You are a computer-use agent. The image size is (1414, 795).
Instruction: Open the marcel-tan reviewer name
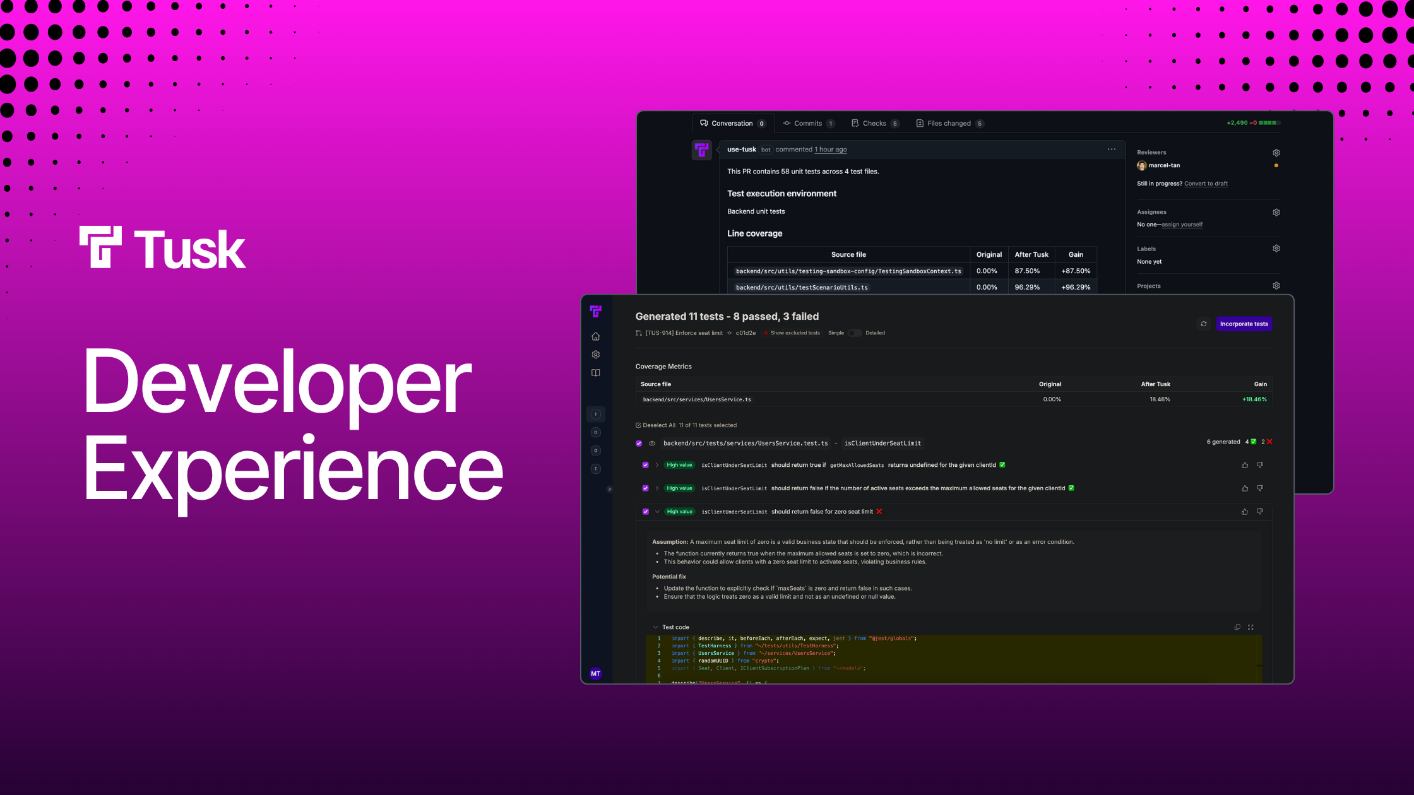(1164, 165)
